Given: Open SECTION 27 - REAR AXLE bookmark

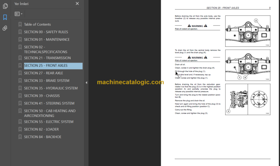Looking at the screenshot, I should [x=43, y=73].
